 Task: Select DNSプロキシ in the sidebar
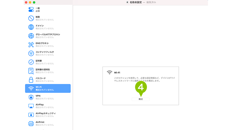coord(48,45)
